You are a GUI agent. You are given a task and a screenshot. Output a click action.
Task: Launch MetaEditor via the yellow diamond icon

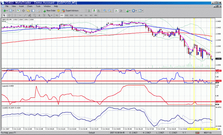(59, 10)
